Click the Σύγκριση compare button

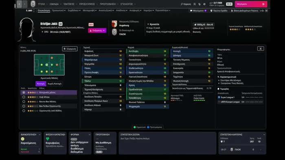(70, 49)
